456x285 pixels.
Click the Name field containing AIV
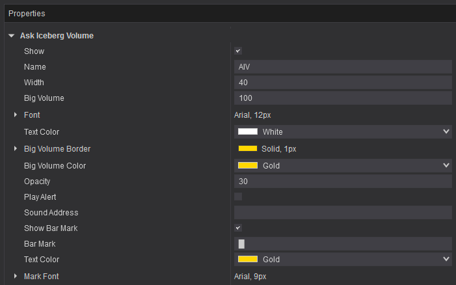[x=342, y=67]
